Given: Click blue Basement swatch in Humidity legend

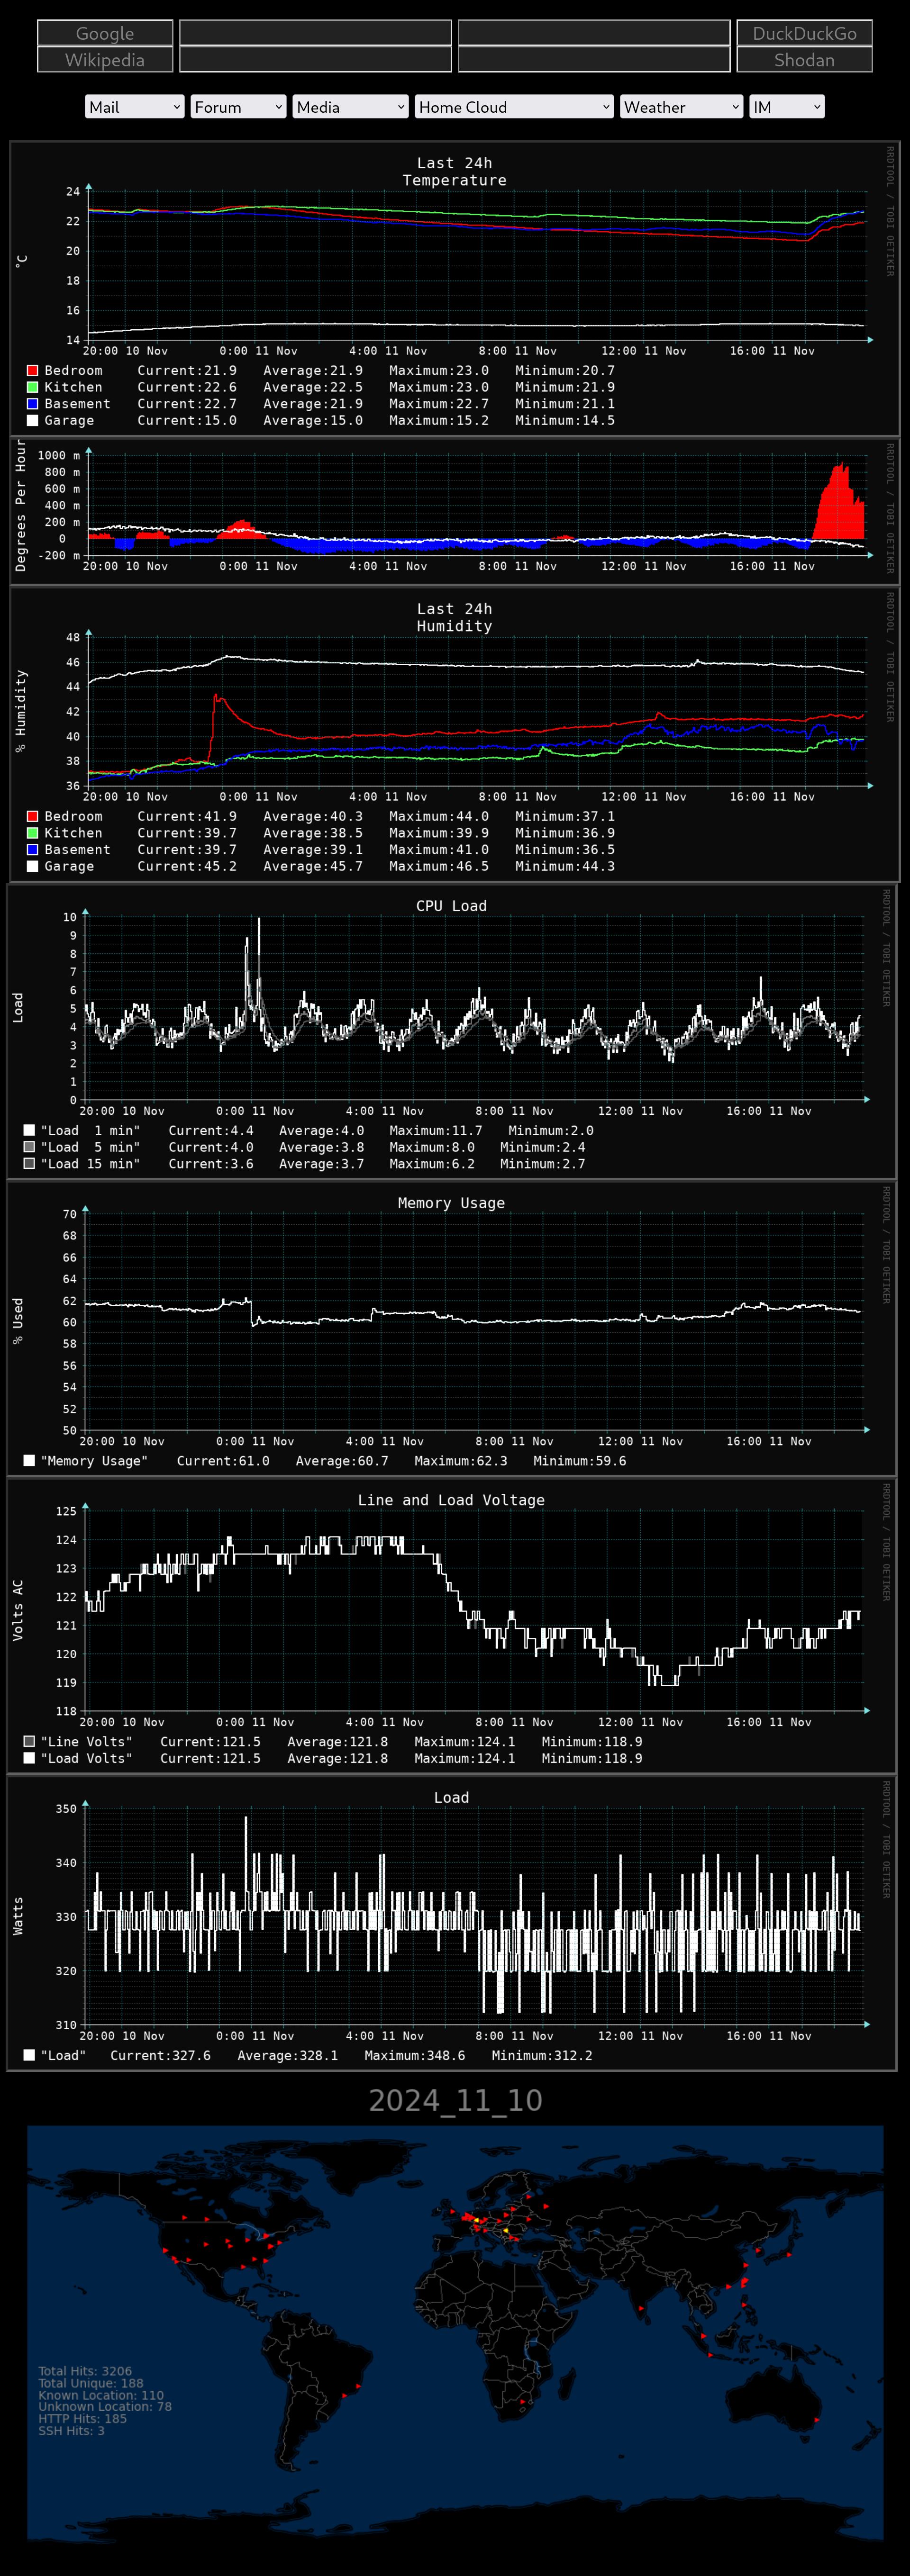Looking at the screenshot, I should (32, 850).
